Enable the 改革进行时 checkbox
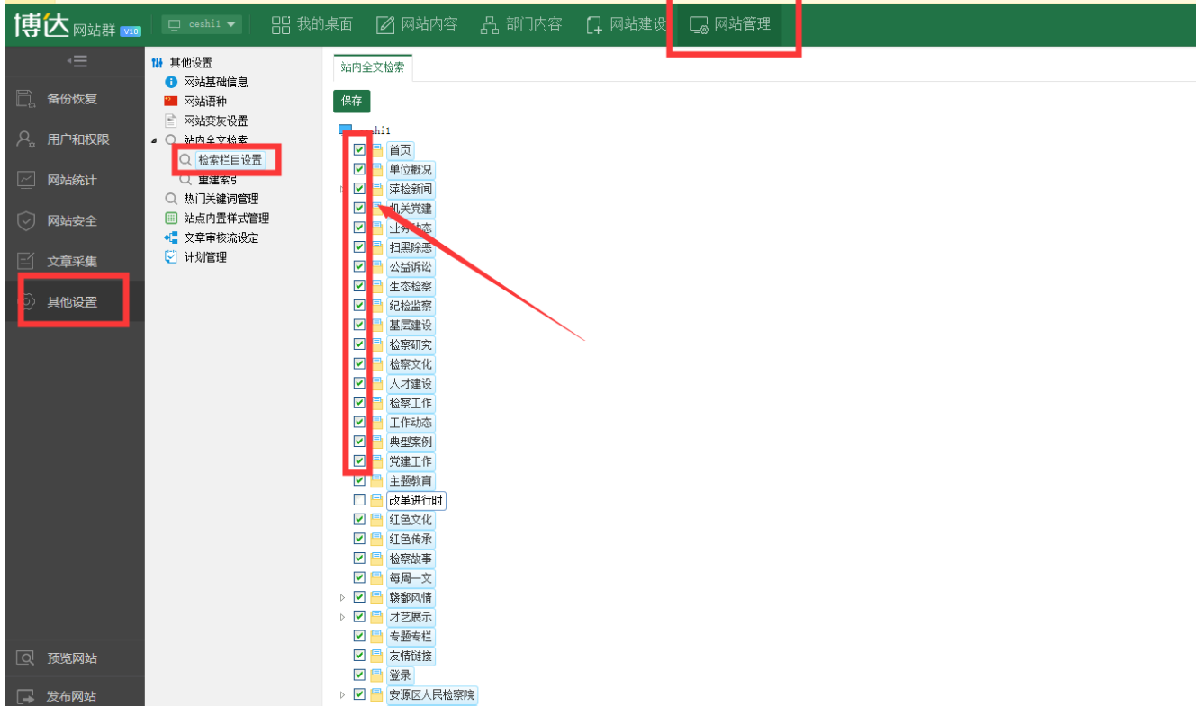The height and width of the screenshot is (706, 1201). click(x=359, y=500)
